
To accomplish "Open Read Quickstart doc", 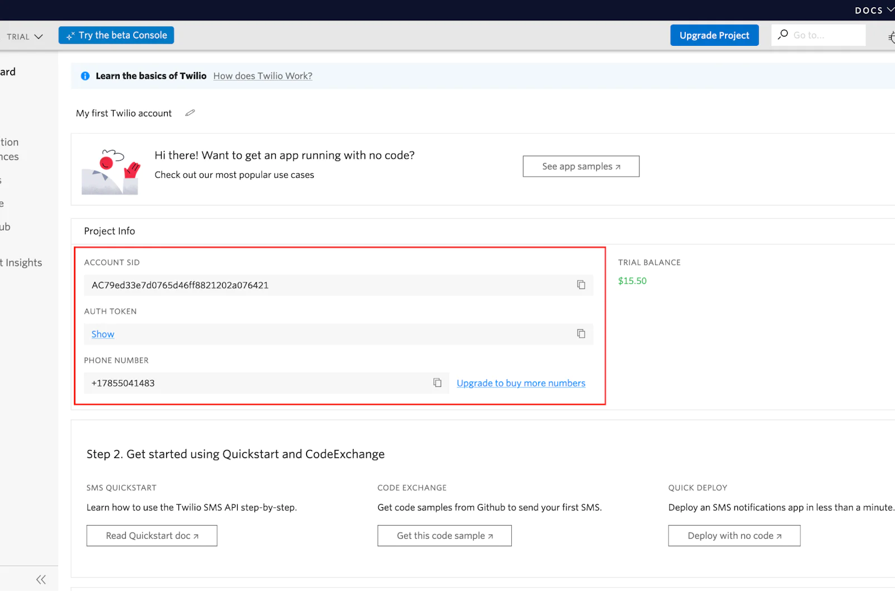I will [152, 536].
